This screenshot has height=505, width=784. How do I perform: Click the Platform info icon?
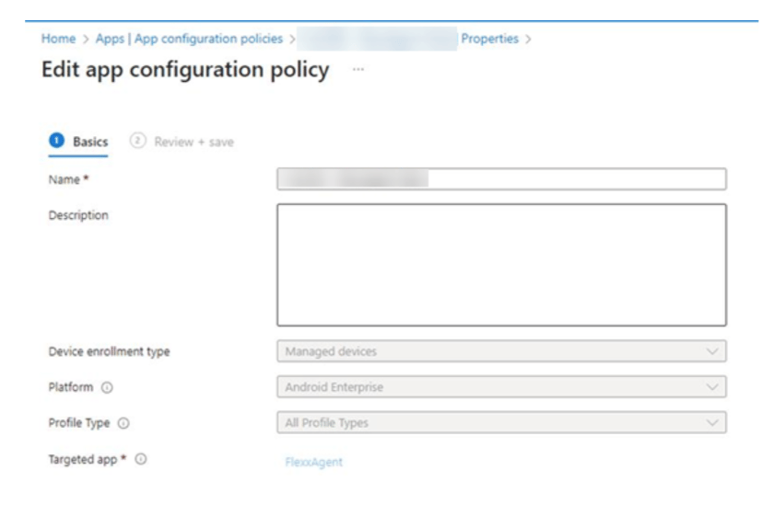point(107,387)
